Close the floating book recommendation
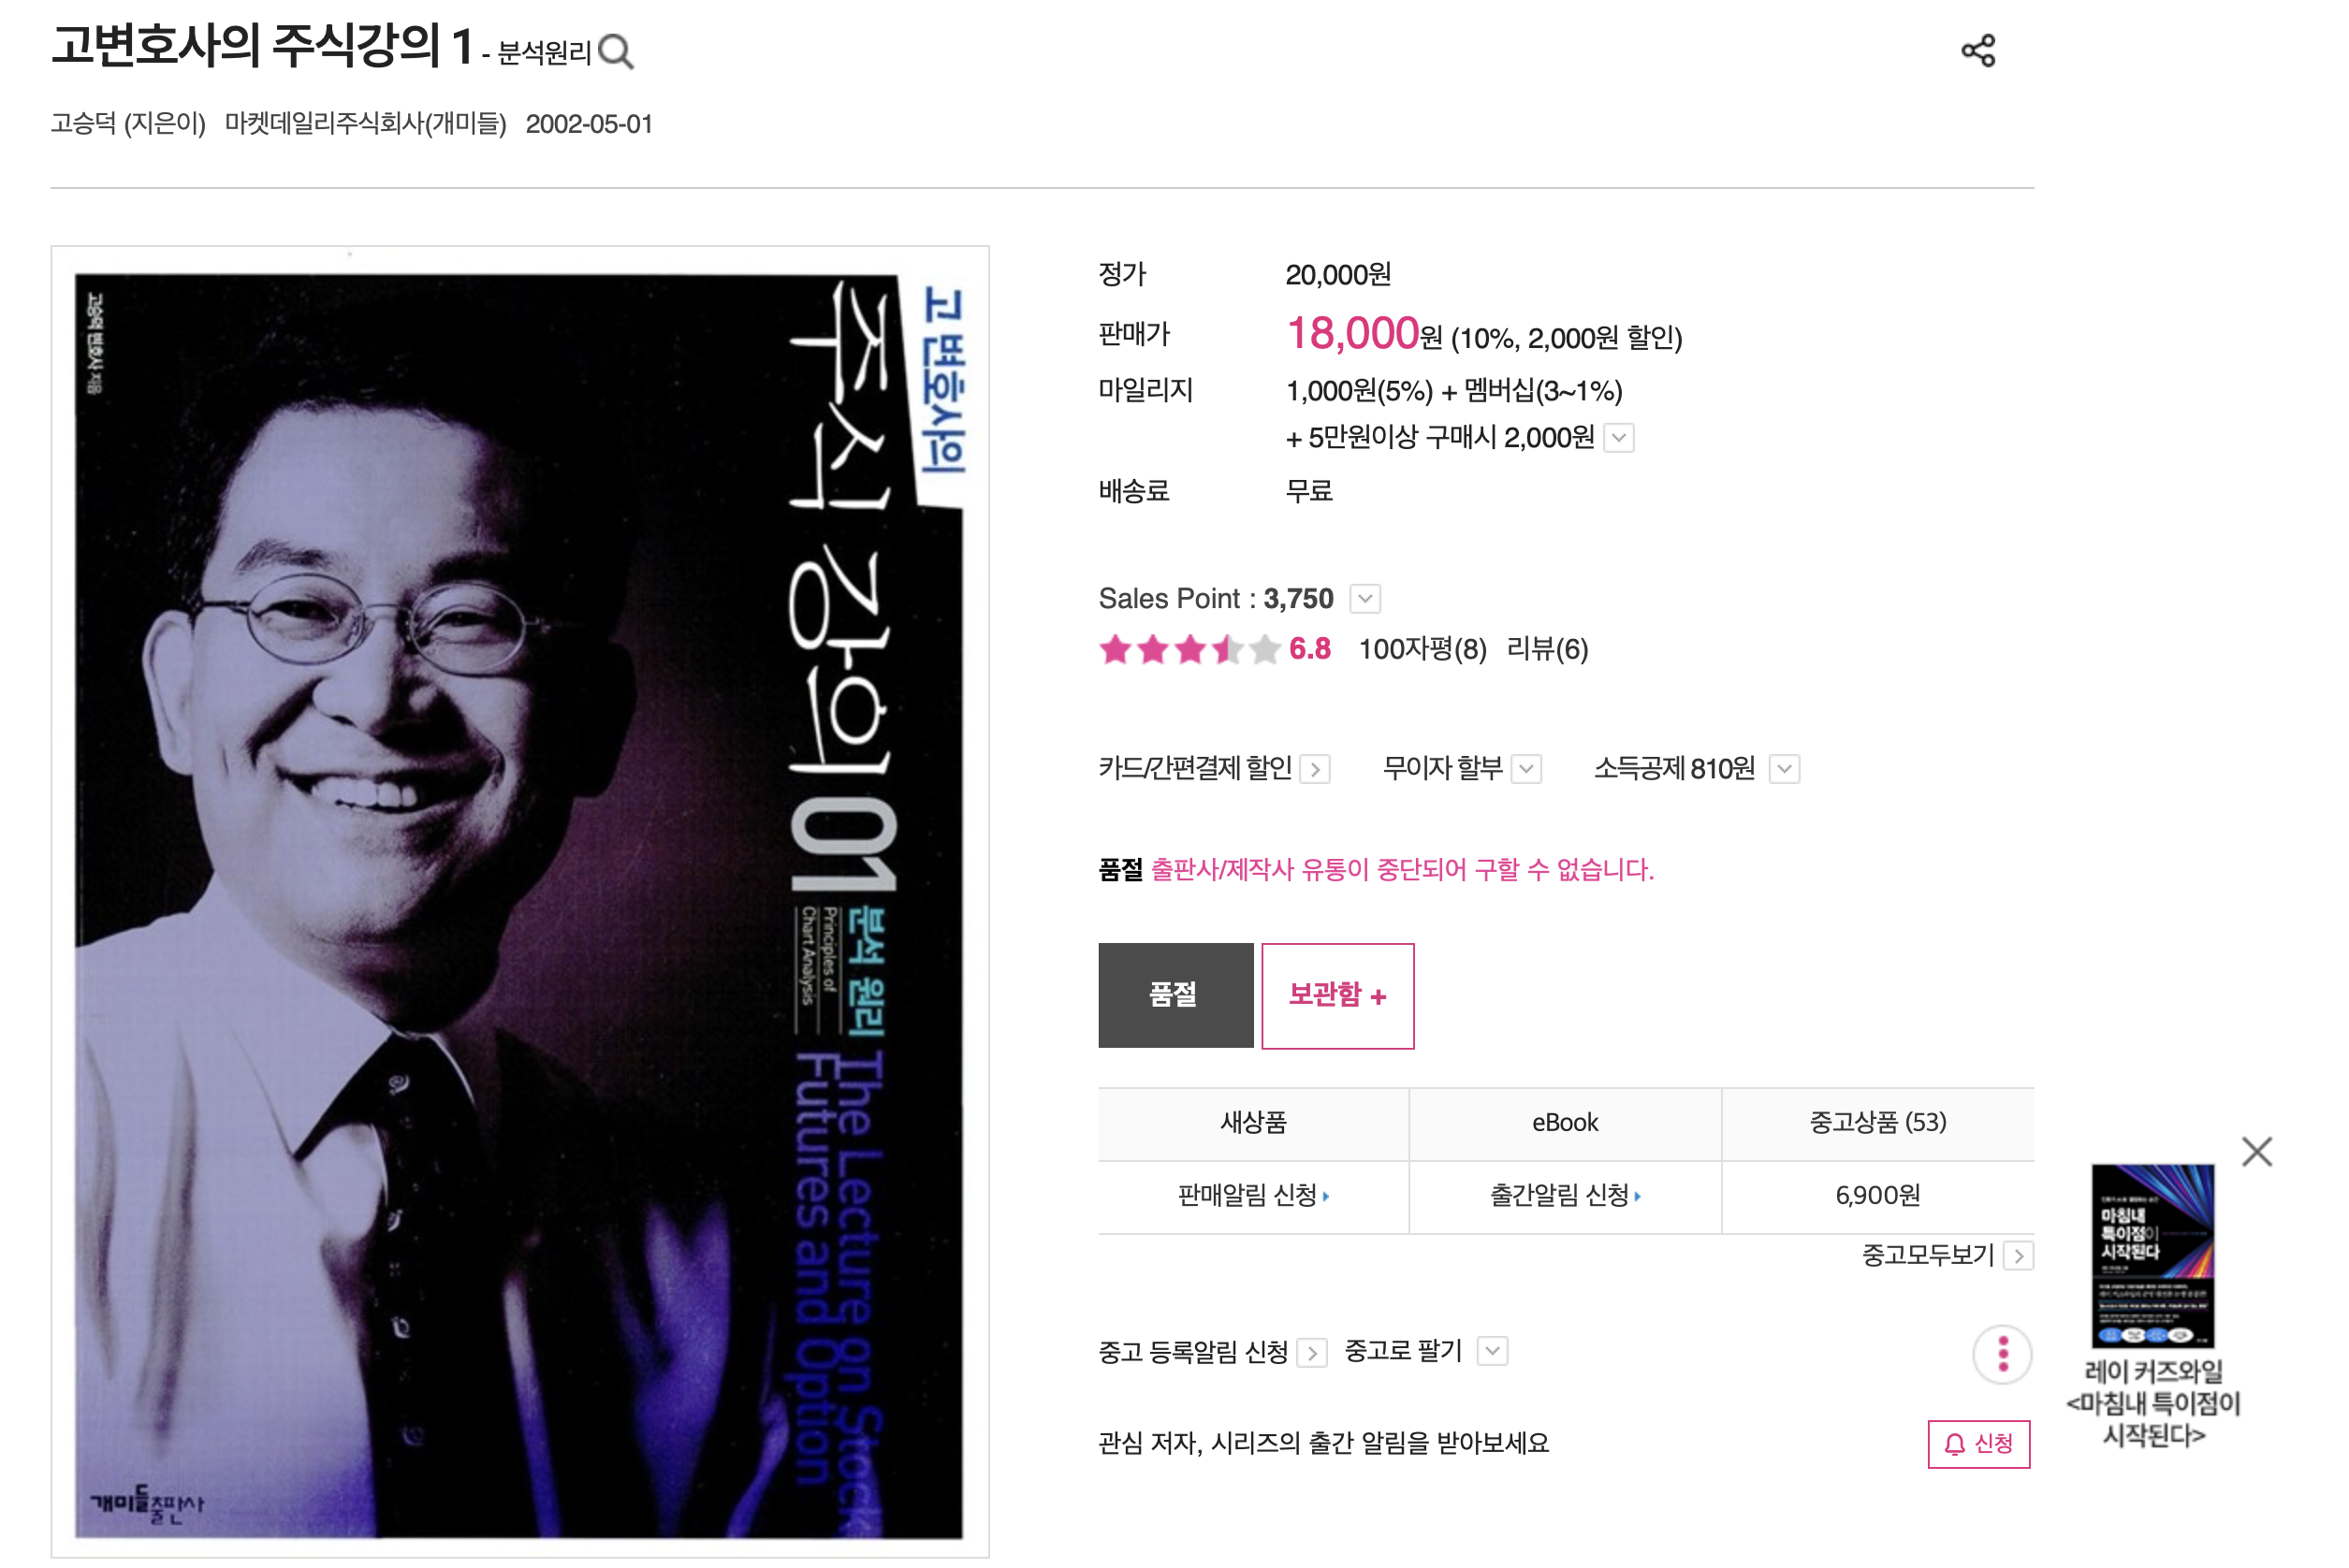Screen dimensions: 2349x1568 click(2256, 1151)
